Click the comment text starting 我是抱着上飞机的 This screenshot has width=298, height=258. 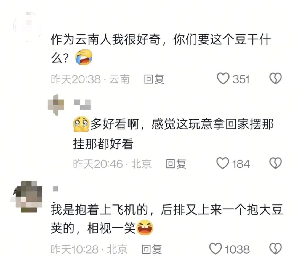click(167, 219)
